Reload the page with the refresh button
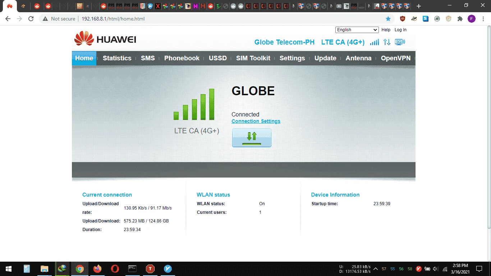The height and width of the screenshot is (276, 491). [x=31, y=19]
